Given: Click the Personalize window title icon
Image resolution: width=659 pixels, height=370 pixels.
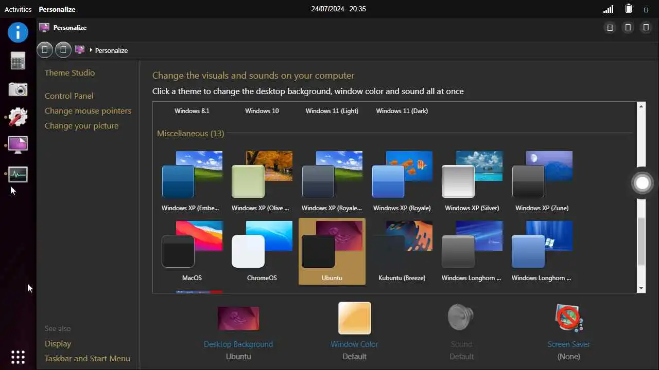Looking at the screenshot, I should pyautogui.click(x=44, y=27).
